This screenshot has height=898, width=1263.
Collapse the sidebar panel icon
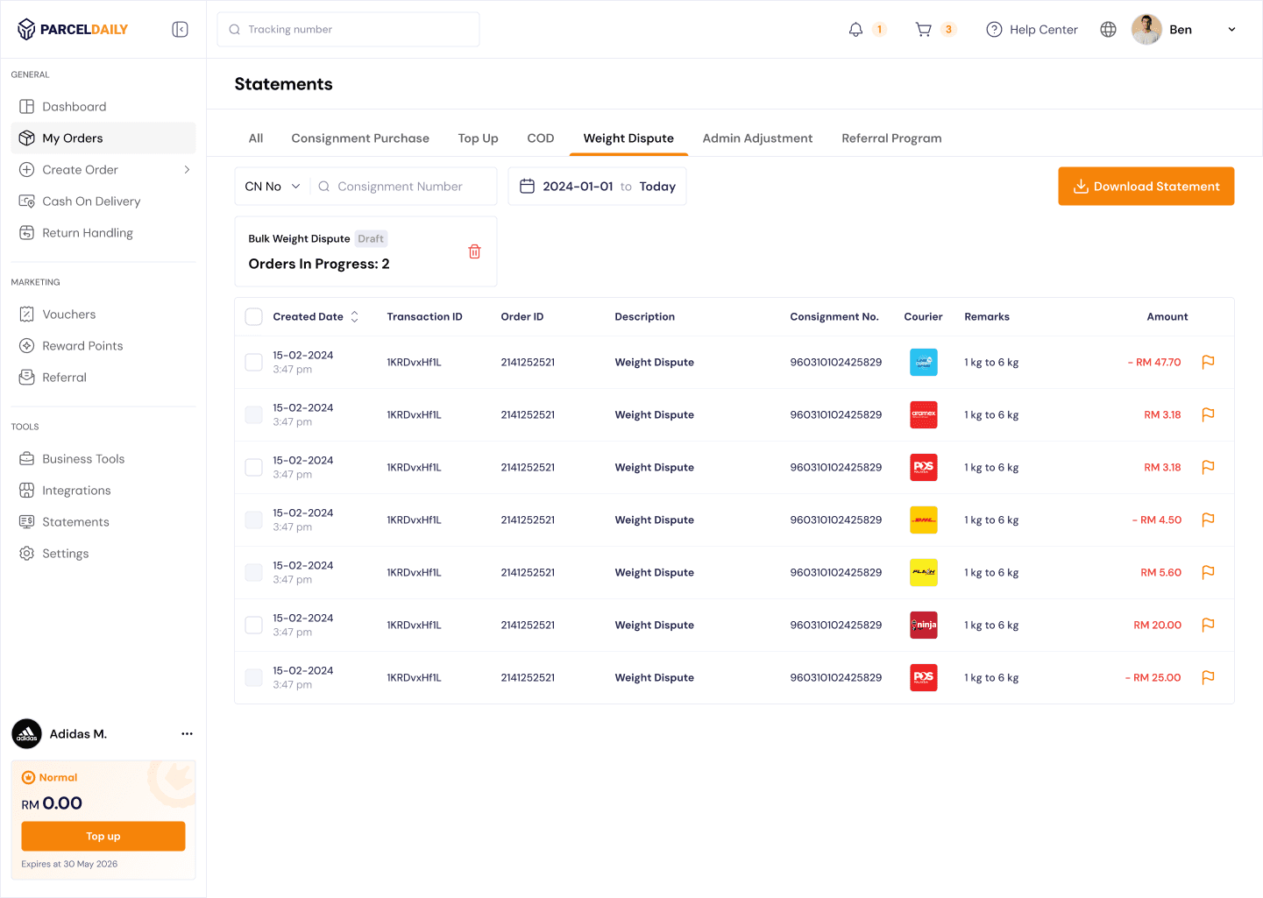[x=180, y=30]
